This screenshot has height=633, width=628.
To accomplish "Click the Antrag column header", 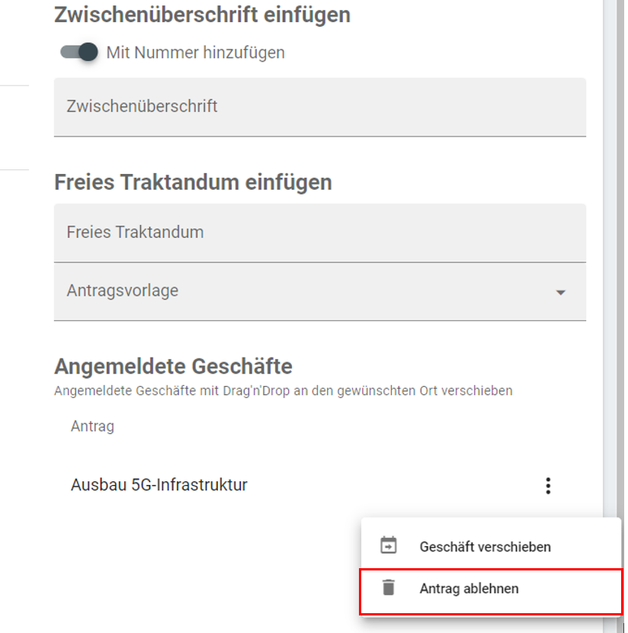I will pyautogui.click(x=92, y=426).
